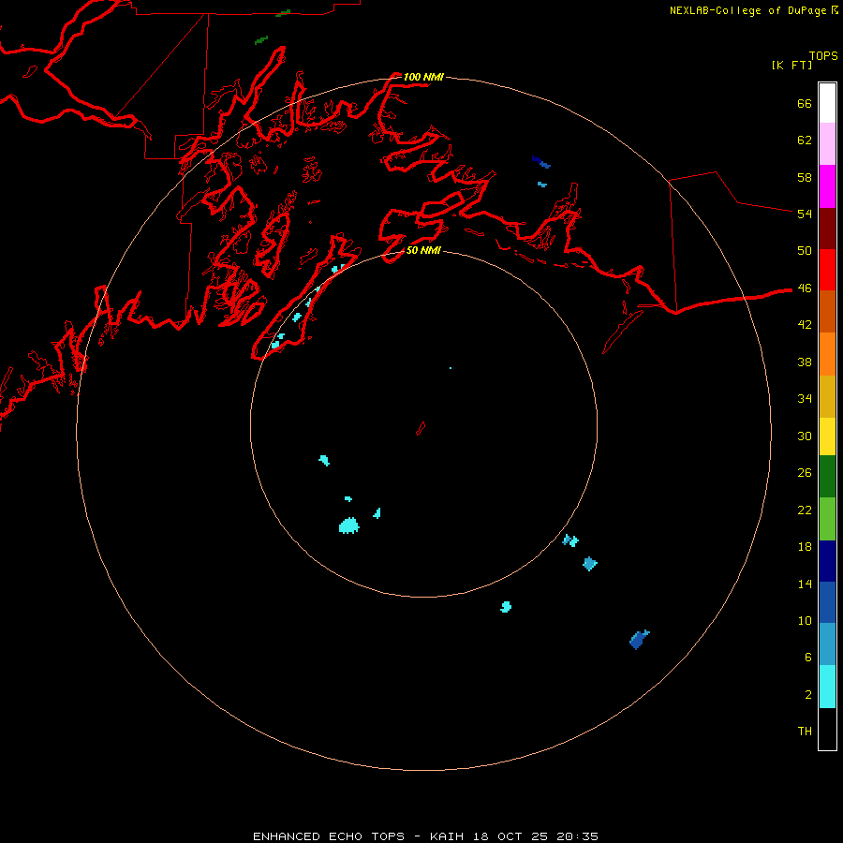The image size is (843, 843).
Task: Click the 22 legend value
Action: click(x=805, y=510)
